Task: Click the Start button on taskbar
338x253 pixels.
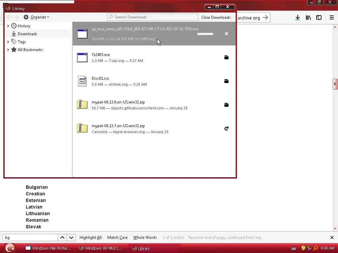Action: 10,248
